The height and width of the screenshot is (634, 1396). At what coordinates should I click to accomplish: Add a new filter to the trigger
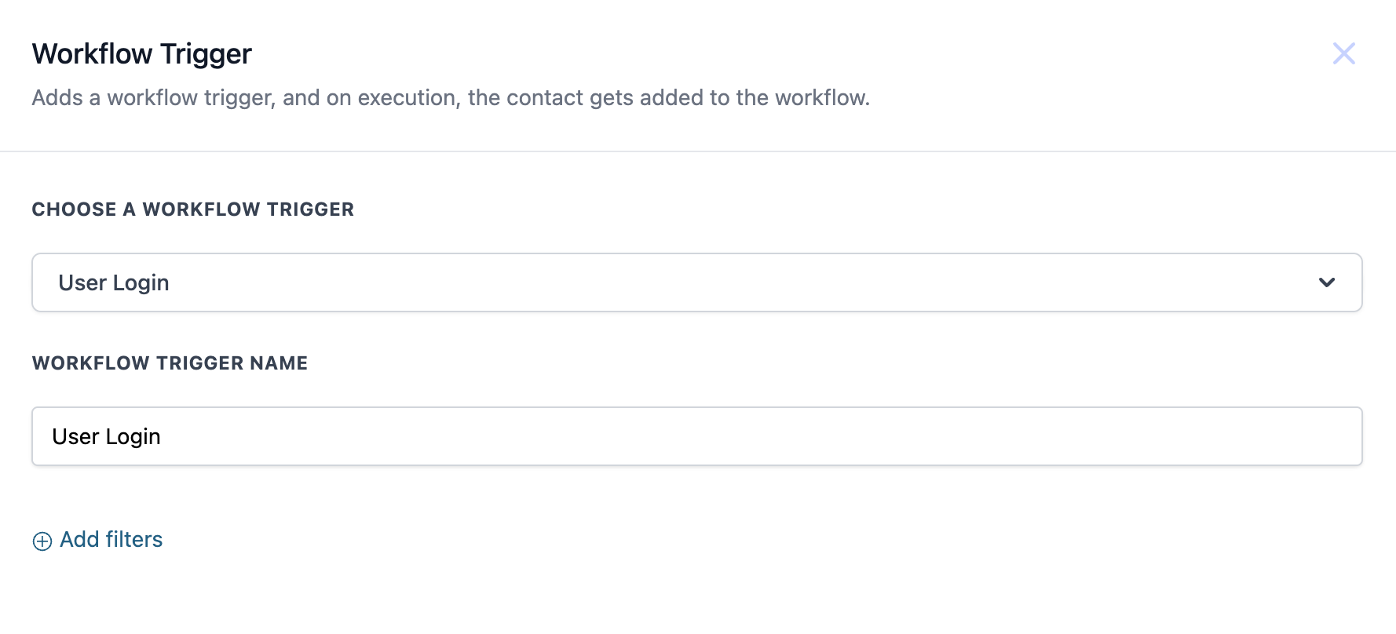click(97, 540)
